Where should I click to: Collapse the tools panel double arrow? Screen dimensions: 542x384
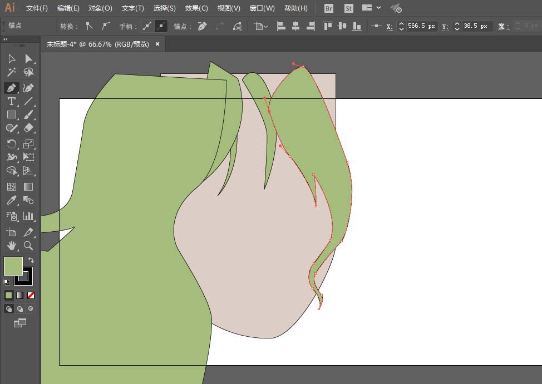pos(6,39)
